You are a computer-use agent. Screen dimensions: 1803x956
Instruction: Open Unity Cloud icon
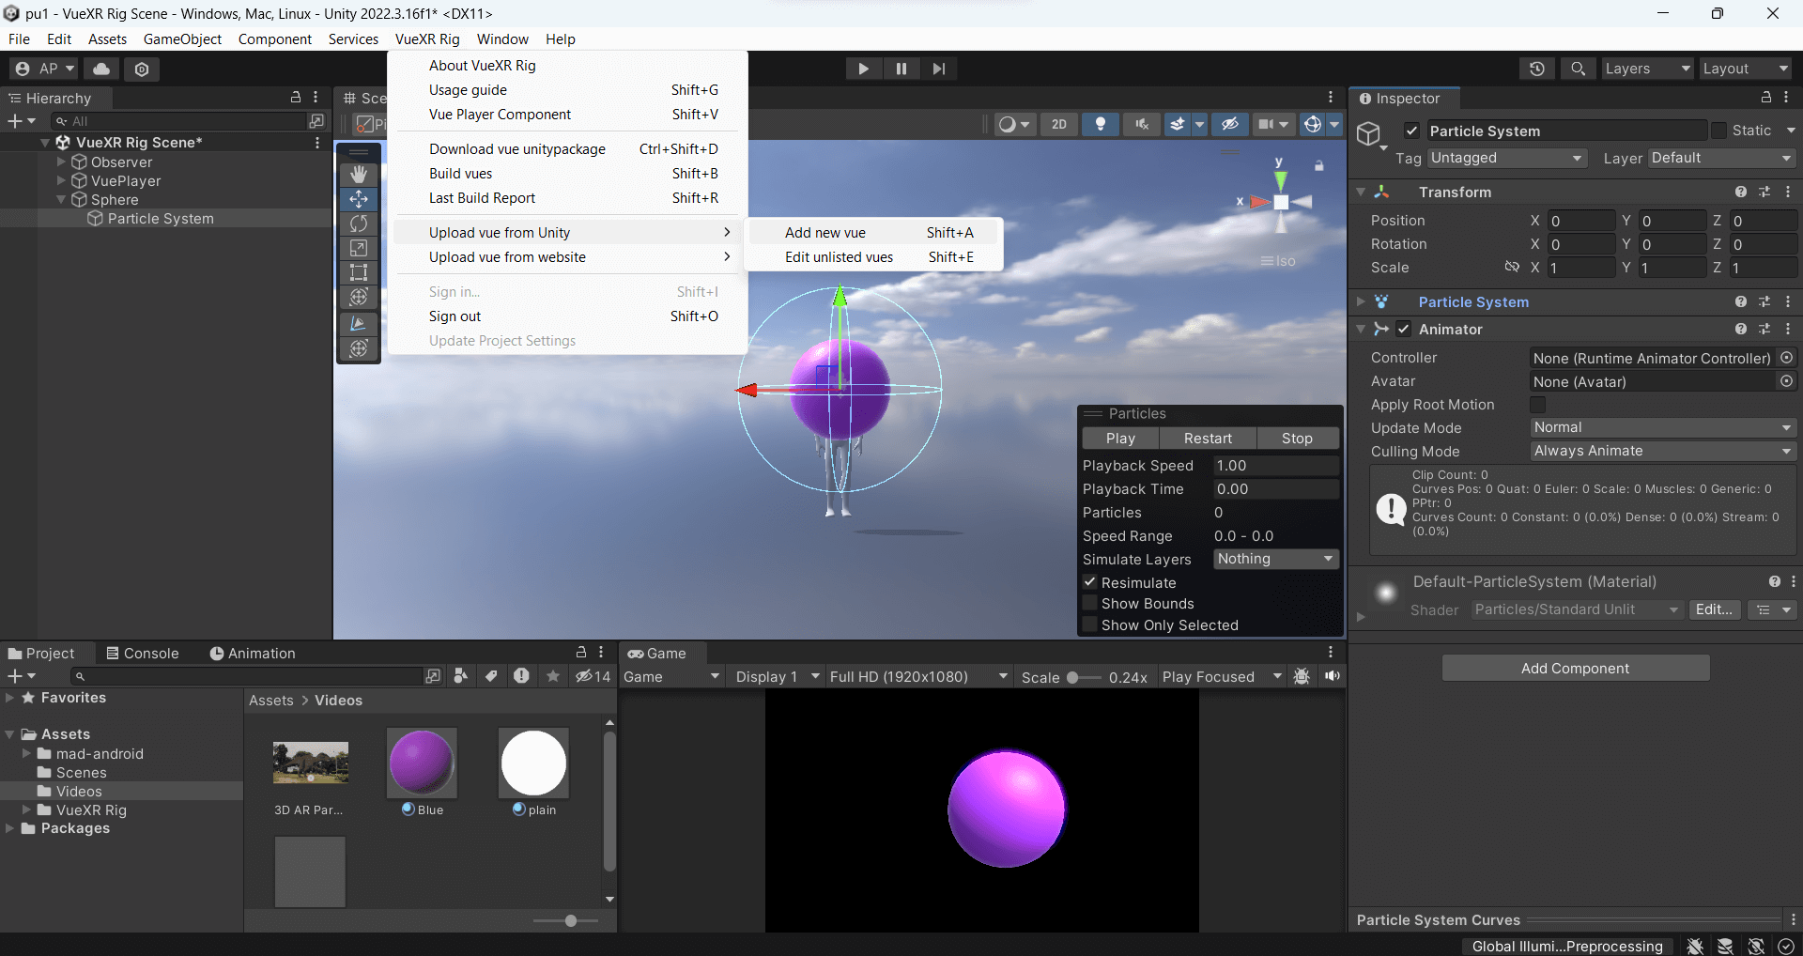click(x=101, y=69)
